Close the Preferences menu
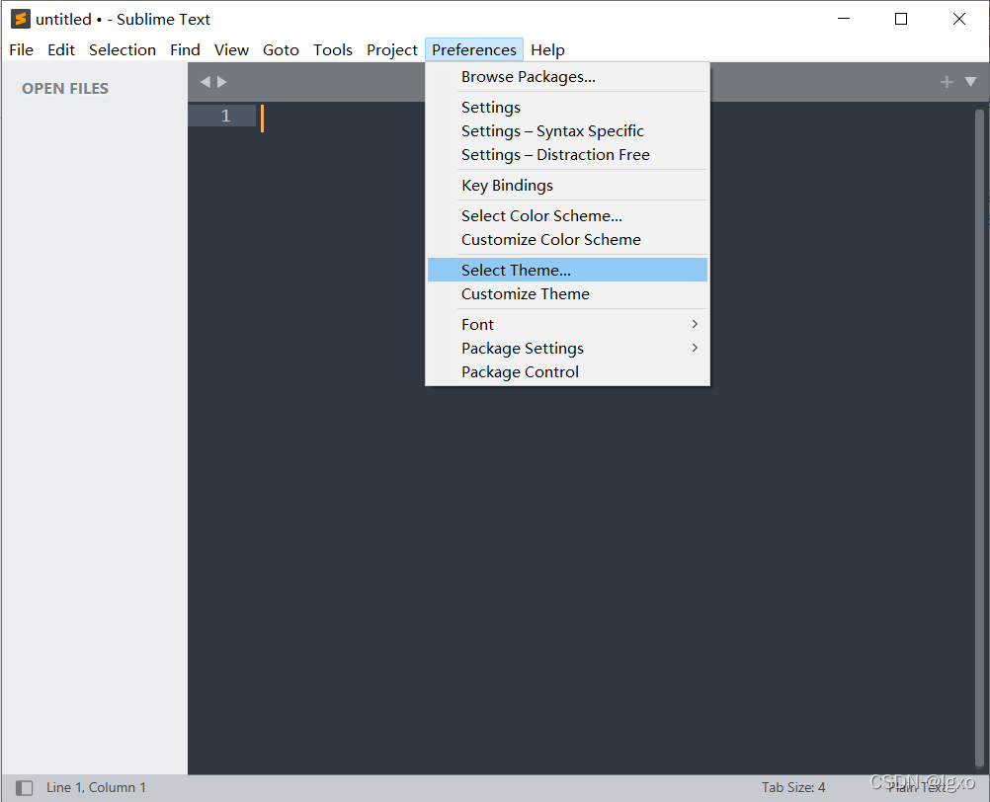Image resolution: width=990 pixels, height=802 pixels. coord(474,49)
